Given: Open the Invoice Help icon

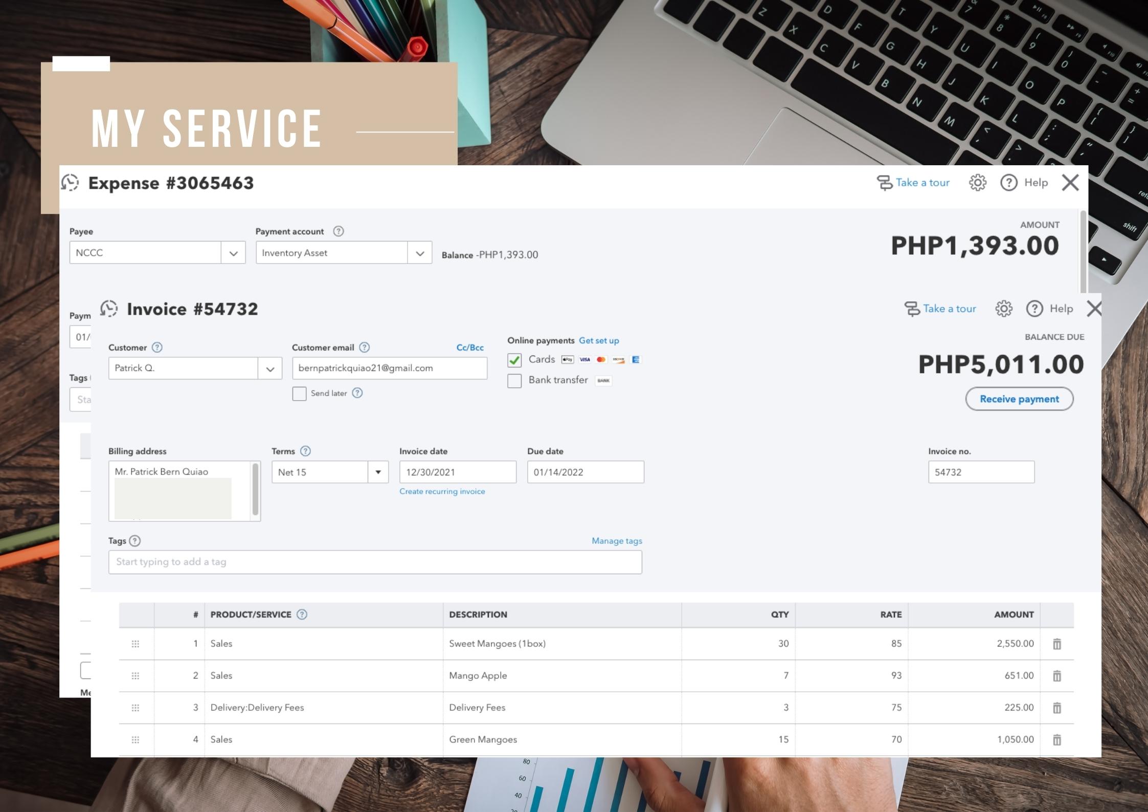Looking at the screenshot, I should [1034, 309].
